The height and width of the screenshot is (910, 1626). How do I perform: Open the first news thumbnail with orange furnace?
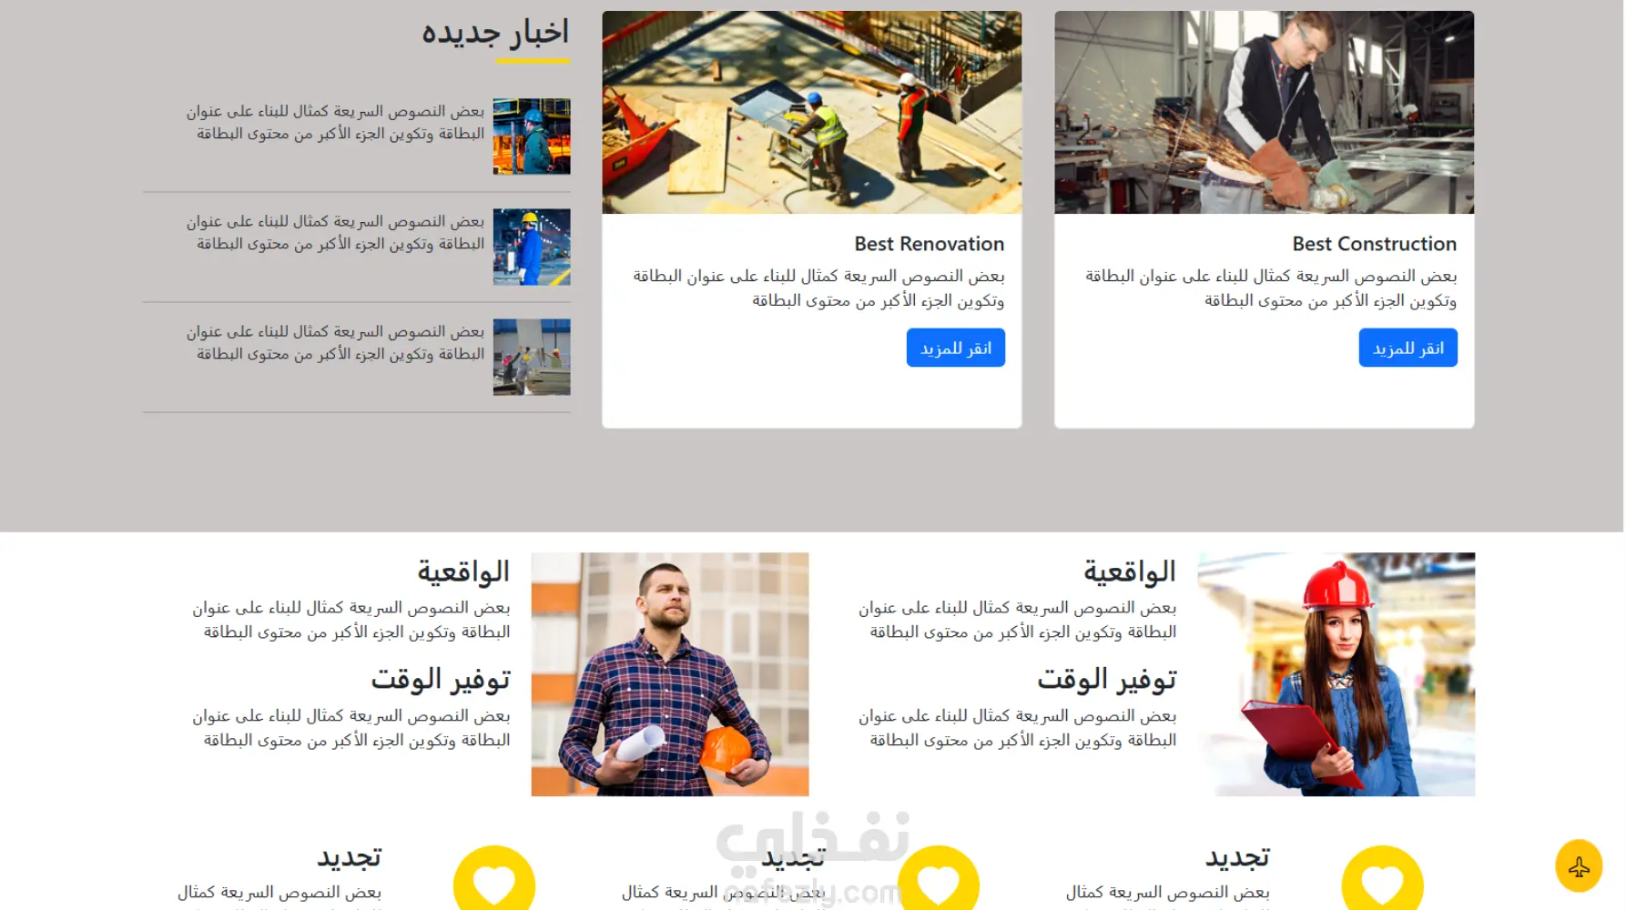(x=532, y=136)
